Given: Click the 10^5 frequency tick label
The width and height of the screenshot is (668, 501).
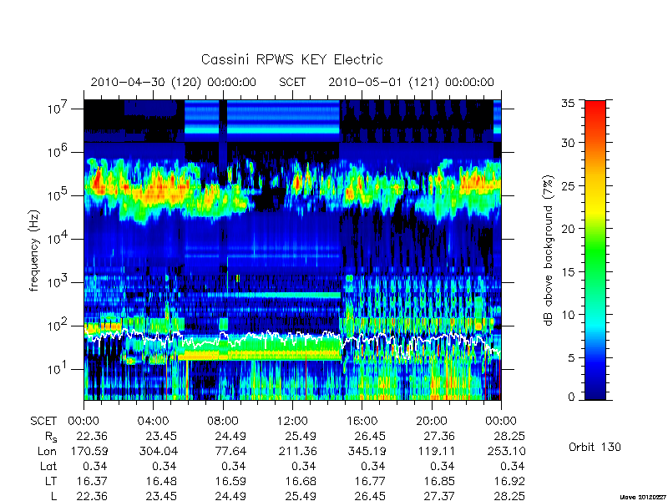Looking at the screenshot, I should 58,195.
